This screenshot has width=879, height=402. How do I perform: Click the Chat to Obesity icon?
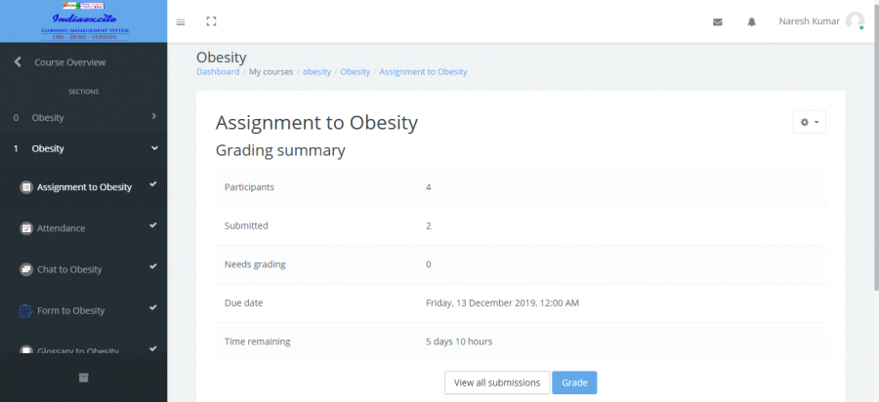(x=26, y=269)
